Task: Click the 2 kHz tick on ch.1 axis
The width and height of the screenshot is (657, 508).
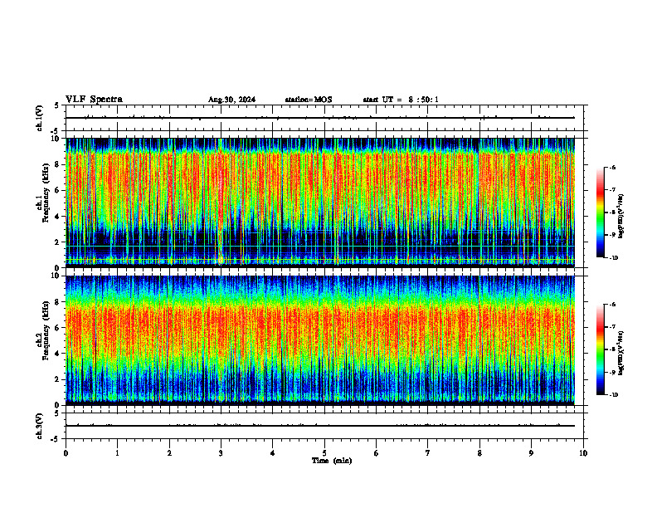Action: (x=58, y=242)
